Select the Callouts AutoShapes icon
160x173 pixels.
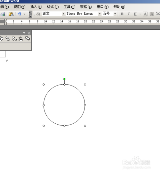pyautogui.click(x=28, y=39)
